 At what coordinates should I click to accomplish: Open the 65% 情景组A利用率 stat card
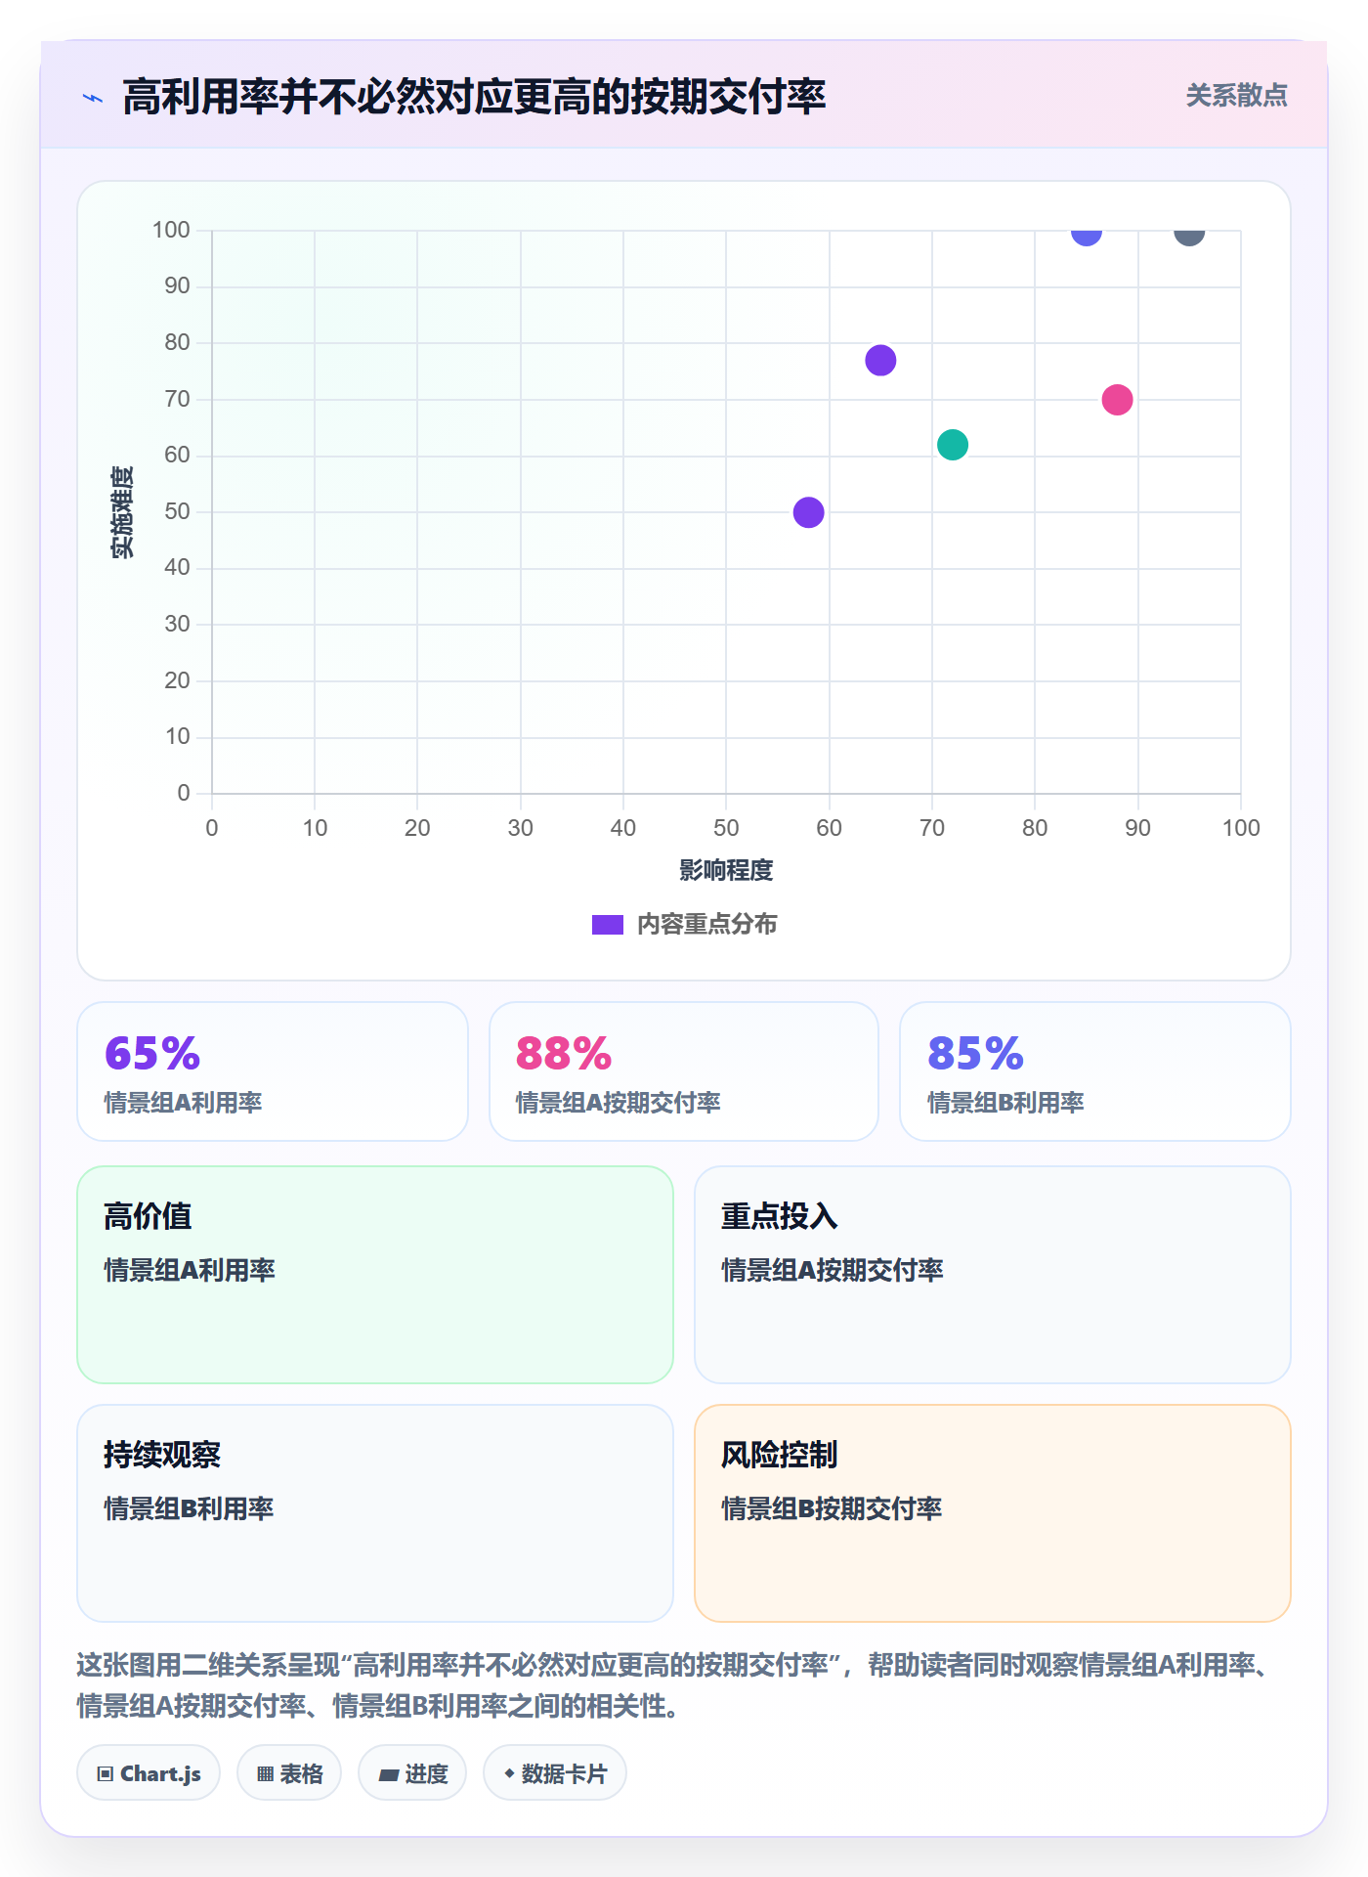(273, 1071)
